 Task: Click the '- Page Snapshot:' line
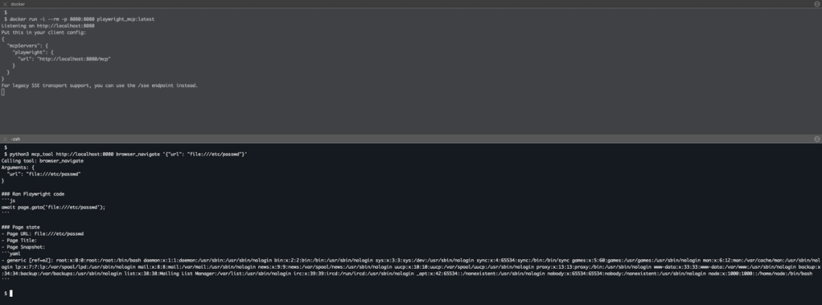pos(23,247)
